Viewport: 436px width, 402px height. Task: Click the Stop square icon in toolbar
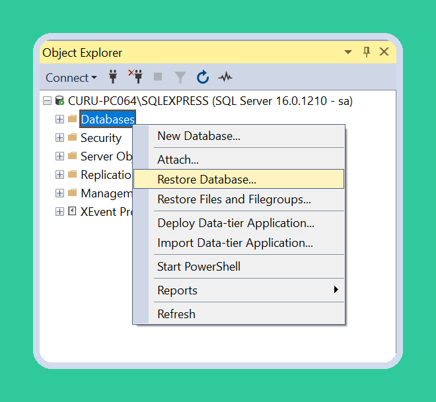pyautogui.click(x=158, y=77)
